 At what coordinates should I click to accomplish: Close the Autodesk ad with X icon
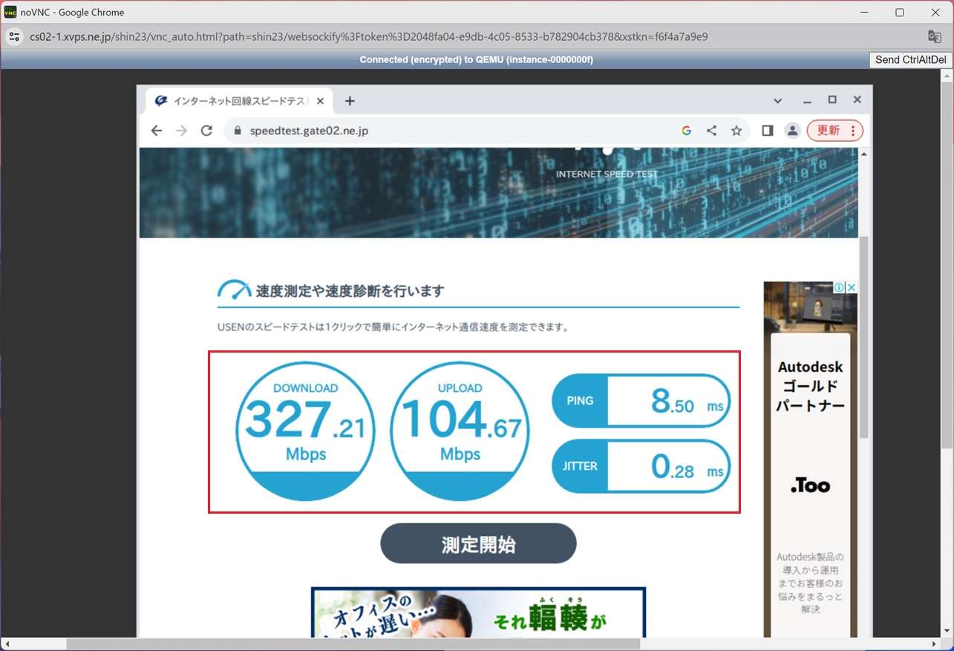pos(852,287)
